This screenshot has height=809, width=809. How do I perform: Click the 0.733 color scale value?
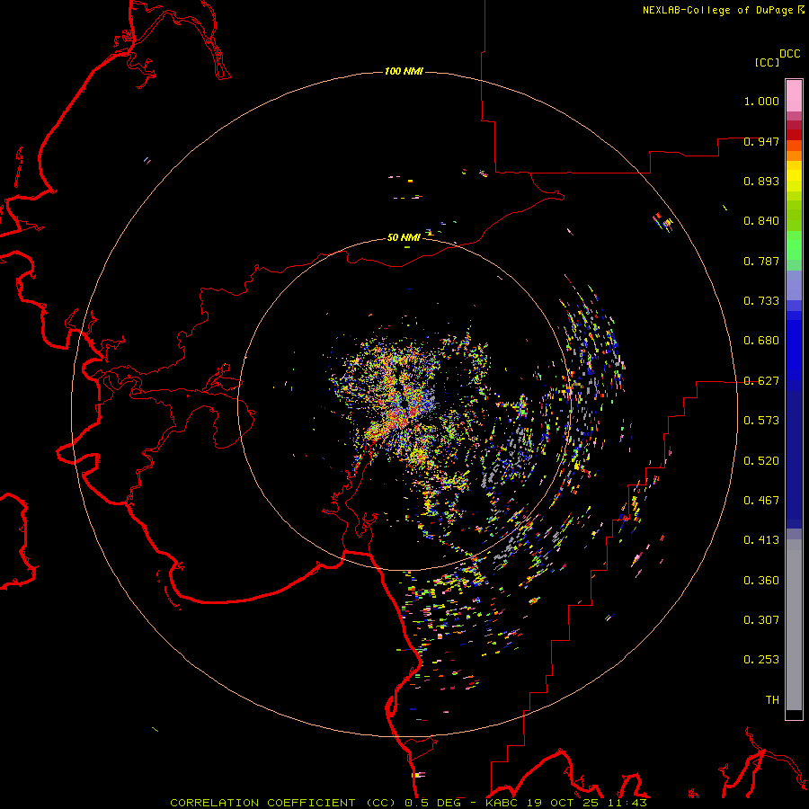click(761, 301)
